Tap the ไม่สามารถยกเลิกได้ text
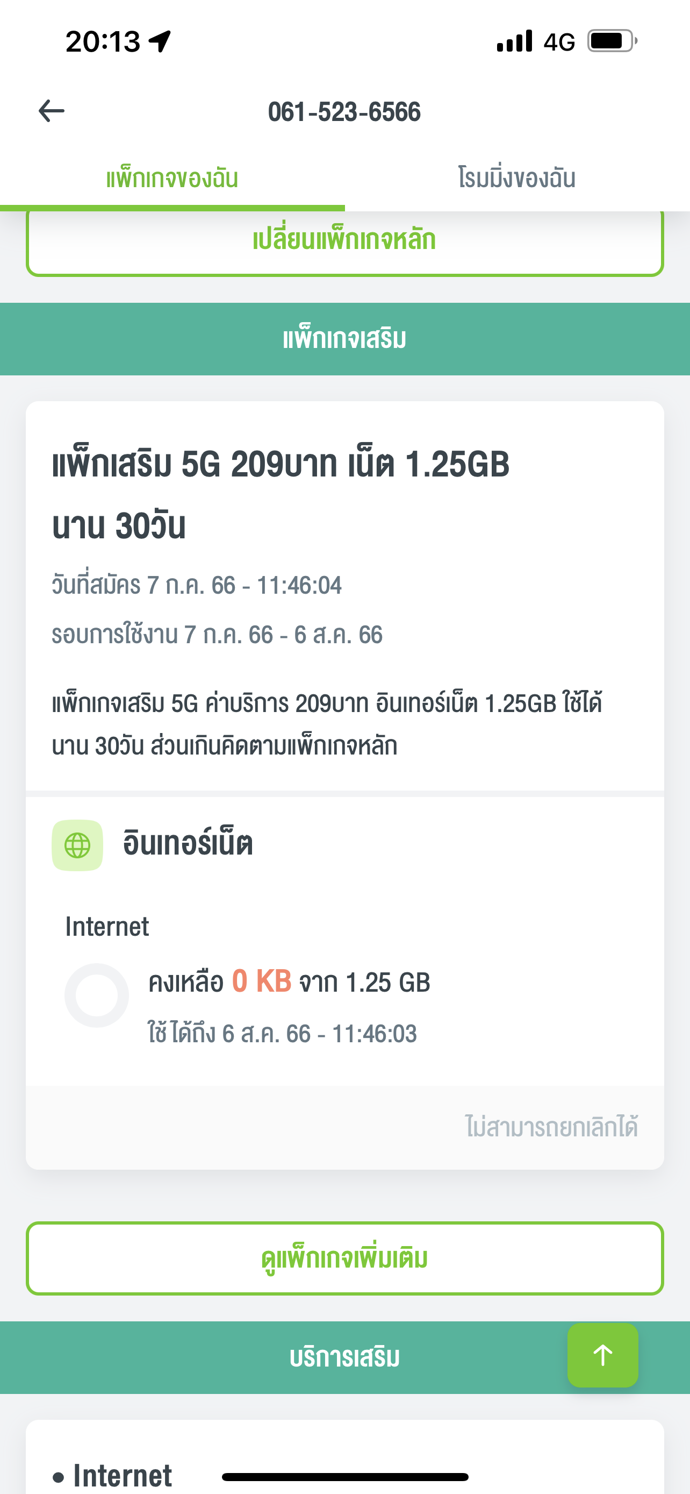690x1494 pixels. 551,1126
